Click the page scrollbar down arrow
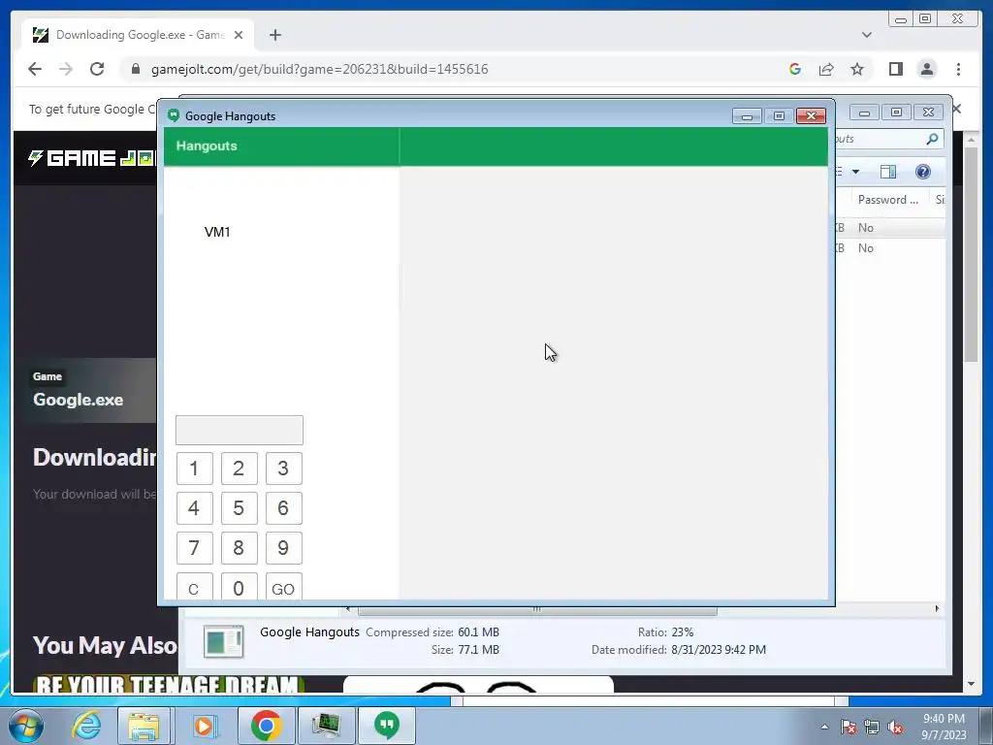Image resolution: width=993 pixels, height=745 pixels. (972, 684)
